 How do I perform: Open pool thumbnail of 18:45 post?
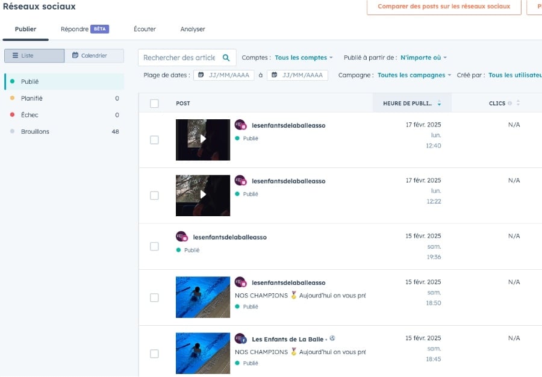pyautogui.click(x=203, y=353)
